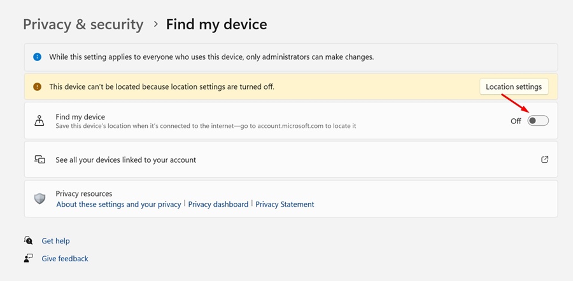Click the blue info icon in administrator notice
Screen dimensions: 573x281
[37, 57]
